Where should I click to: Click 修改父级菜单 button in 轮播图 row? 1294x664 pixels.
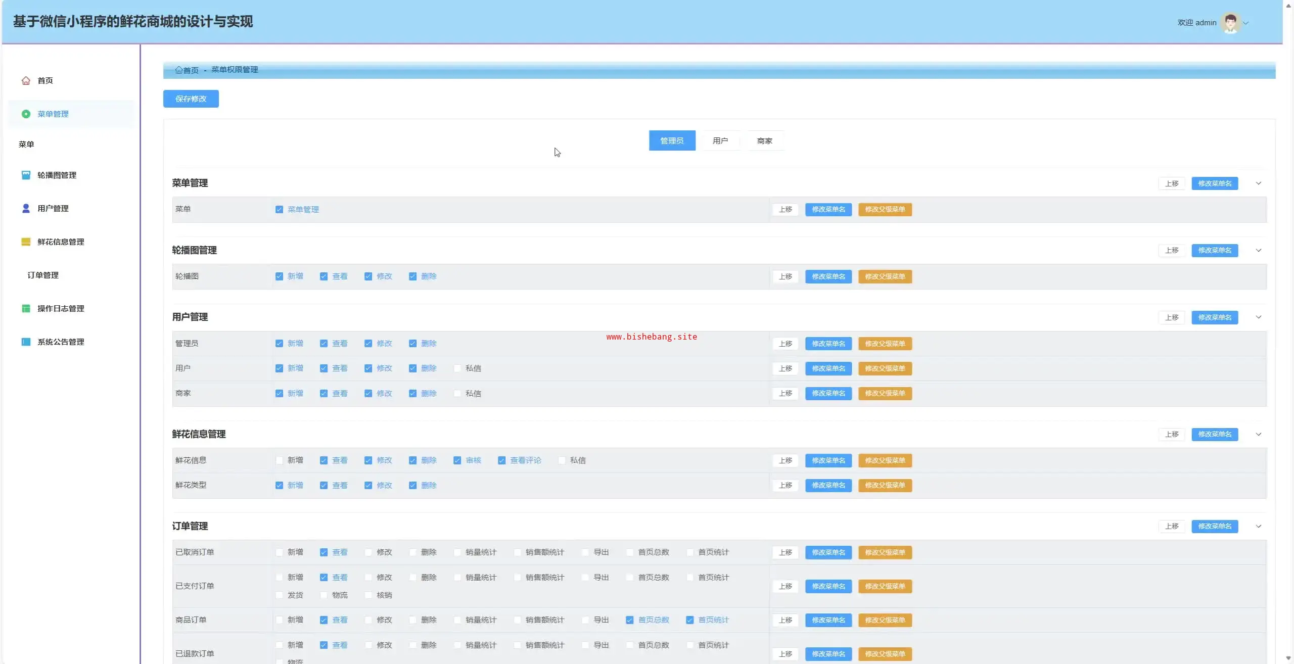885,277
